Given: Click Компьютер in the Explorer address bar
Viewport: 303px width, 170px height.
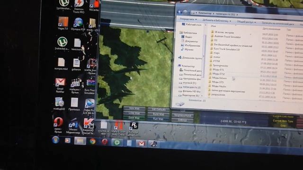Looking at the screenshot, I should [x=205, y=13].
